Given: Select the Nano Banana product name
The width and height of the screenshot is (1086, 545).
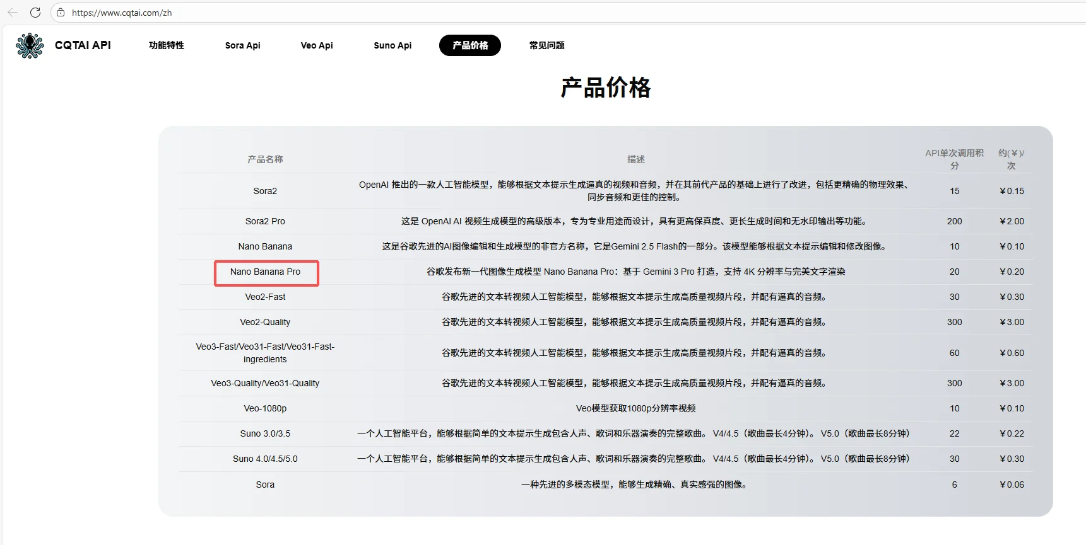Looking at the screenshot, I should pos(265,246).
